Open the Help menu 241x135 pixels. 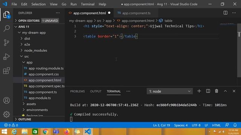coord(102,4)
